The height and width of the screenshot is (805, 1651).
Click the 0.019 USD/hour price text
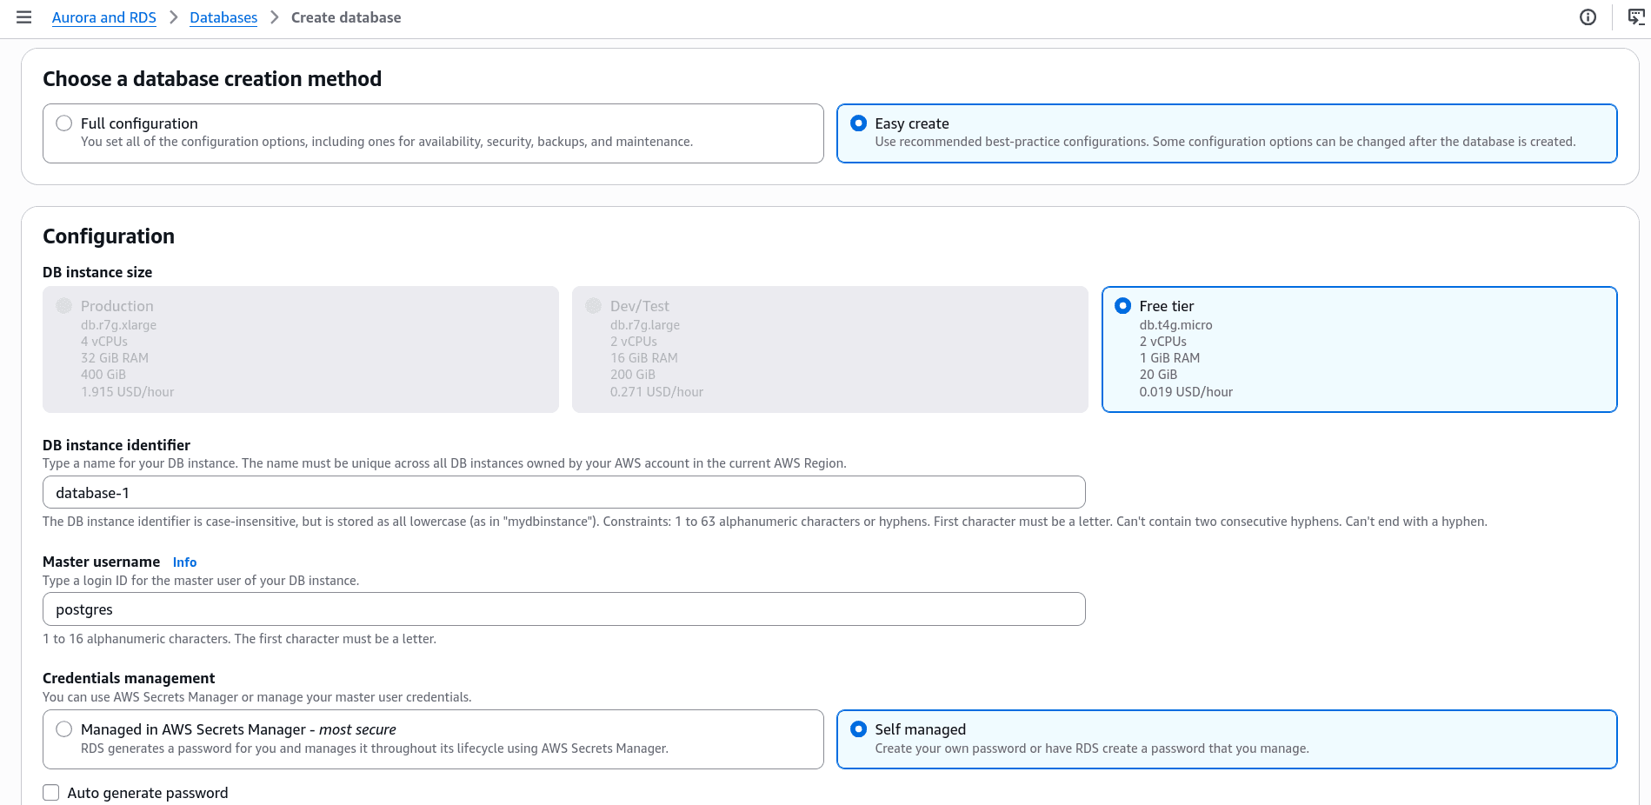(x=1186, y=392)
